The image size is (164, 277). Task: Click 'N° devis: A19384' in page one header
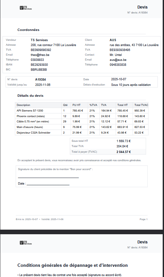click(137, 13)
